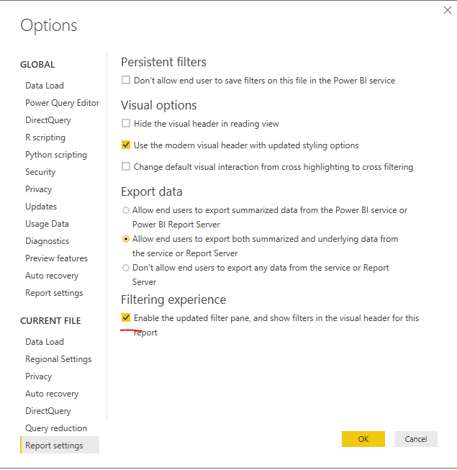This screenshot has width=457, height=470.
Task: Open R scripting options
Action: [x=45, y=137]
